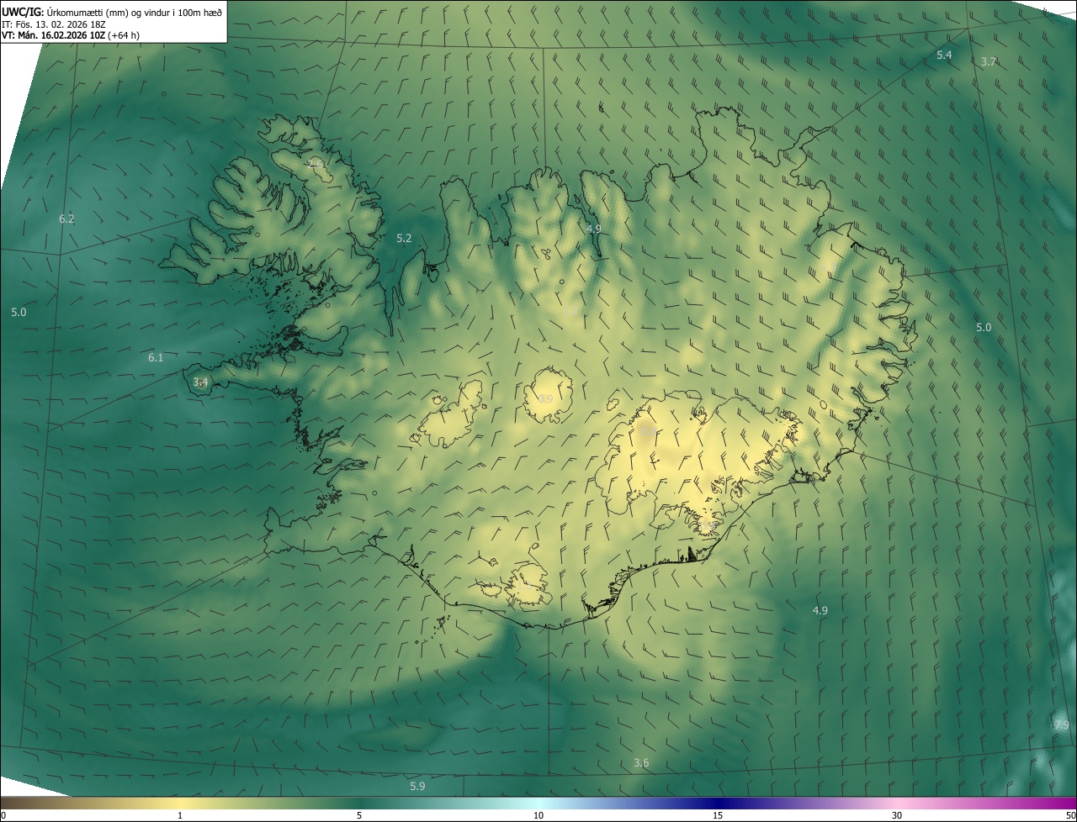Image resolution: width=1077 pixels, height=822 pixels.
Task: Click the 6.2 value label
Action: pyautogui.click(x=66, y=219)
